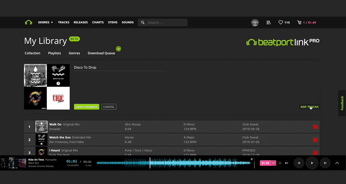This screenshot has height=184, width=346.
Task: Open artist Sevader link
Action: pos(55,129)
